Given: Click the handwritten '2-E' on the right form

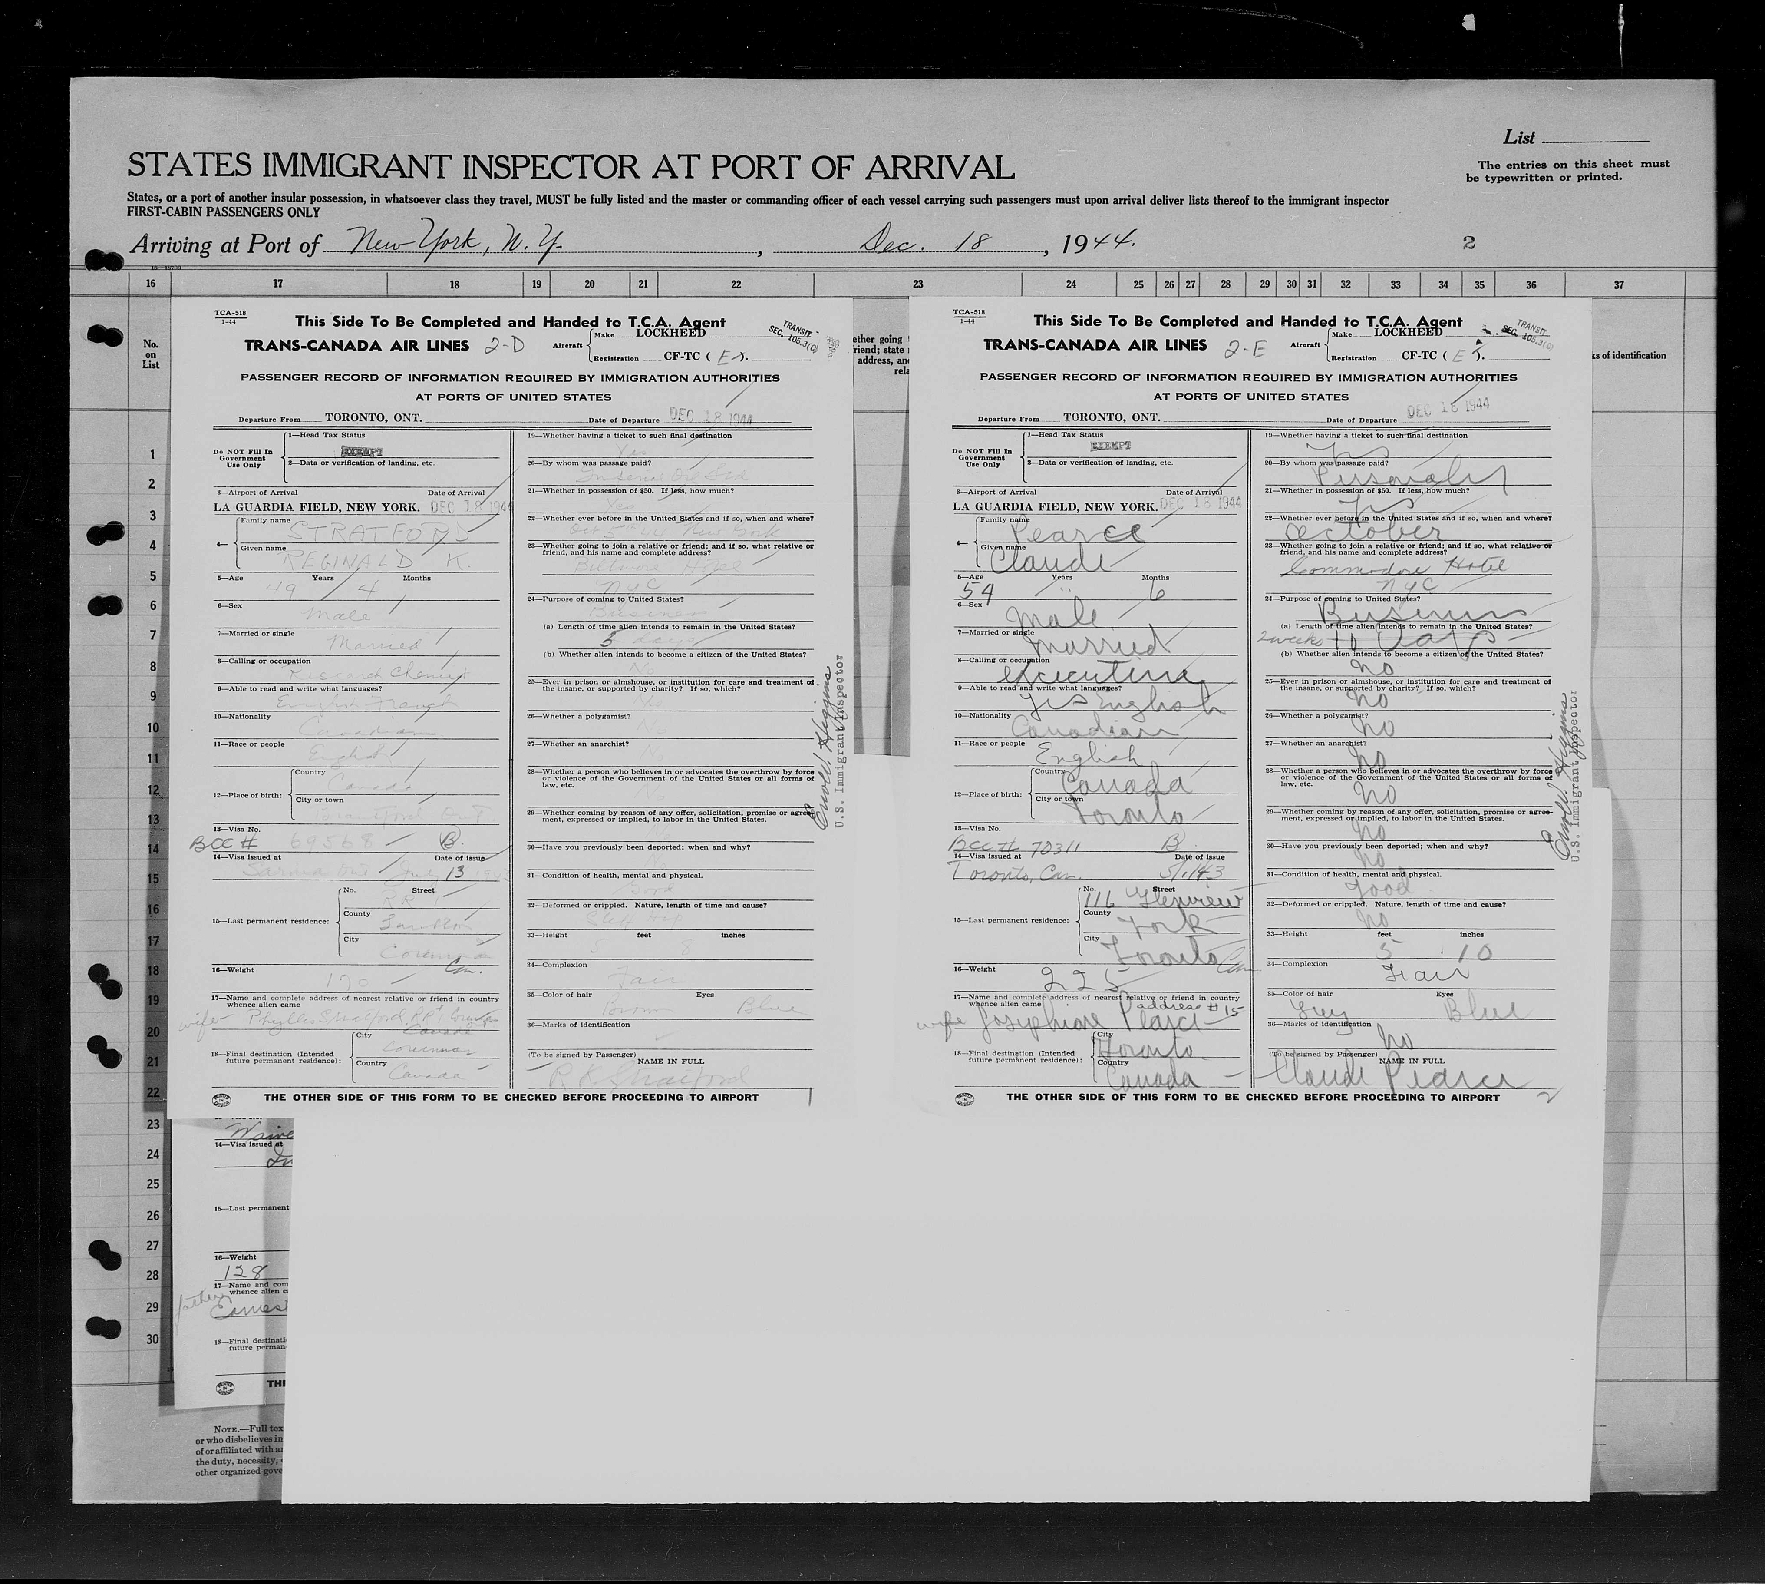Looking at the screenshot, I should tap(1244, 349).
